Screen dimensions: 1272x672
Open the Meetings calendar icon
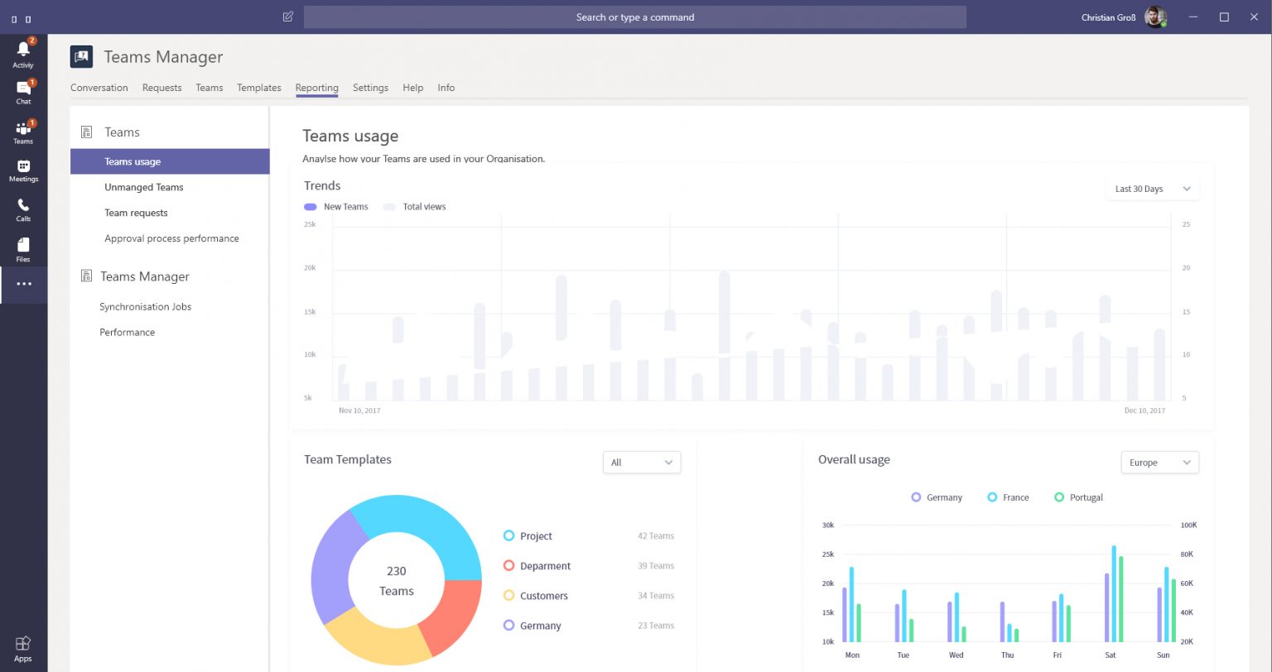pos(23,170)
